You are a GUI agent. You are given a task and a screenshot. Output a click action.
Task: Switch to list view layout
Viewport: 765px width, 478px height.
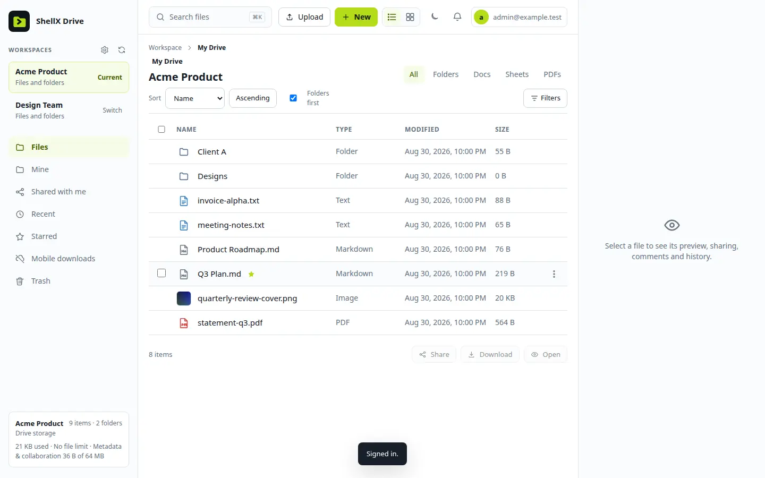click(392, 17)
